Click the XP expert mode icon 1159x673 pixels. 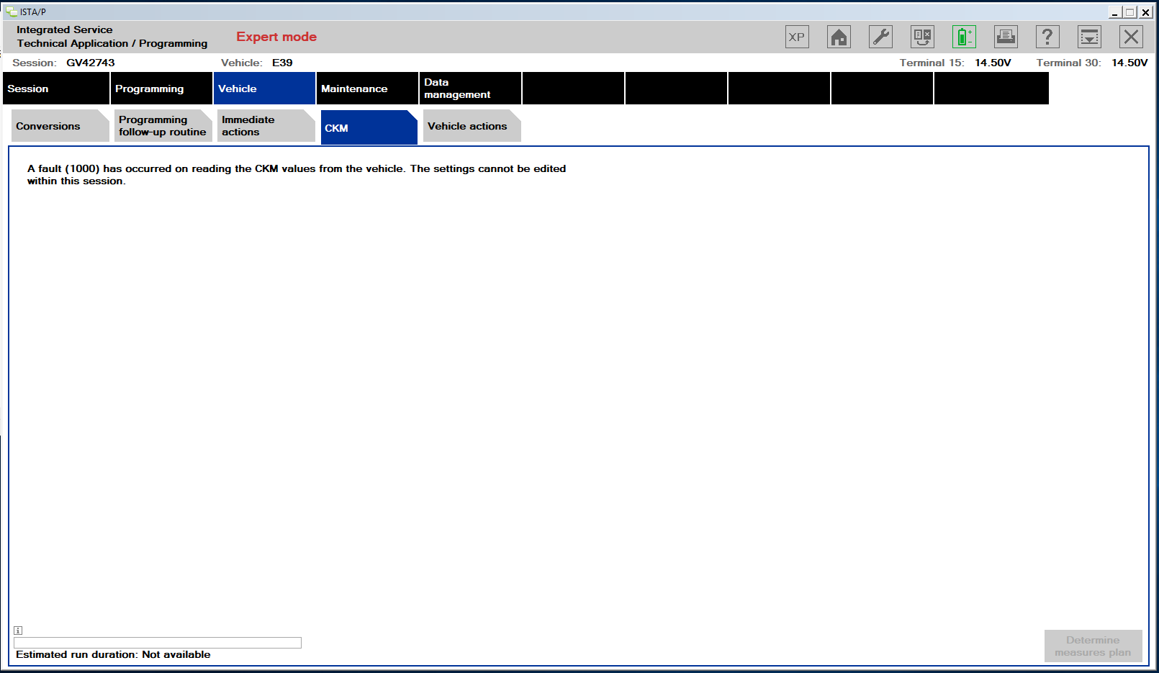797,37
